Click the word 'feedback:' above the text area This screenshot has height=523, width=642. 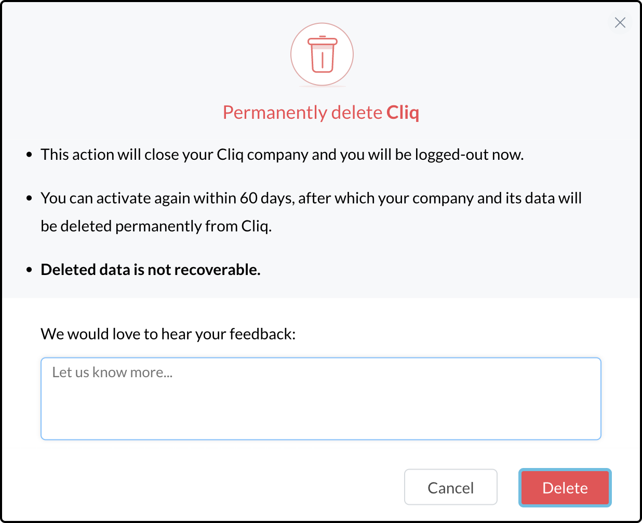262,334
